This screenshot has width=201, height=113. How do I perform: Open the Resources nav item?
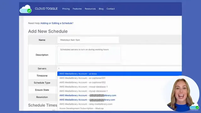click(x=90, y=9)
